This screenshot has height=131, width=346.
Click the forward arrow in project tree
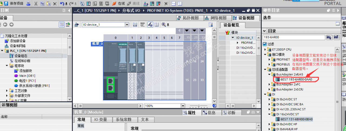tap(11, 24)
